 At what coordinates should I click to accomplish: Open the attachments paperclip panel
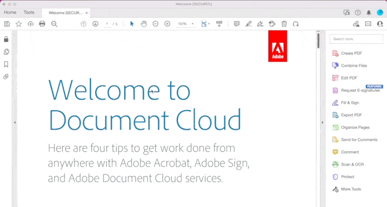pos(6,77)
